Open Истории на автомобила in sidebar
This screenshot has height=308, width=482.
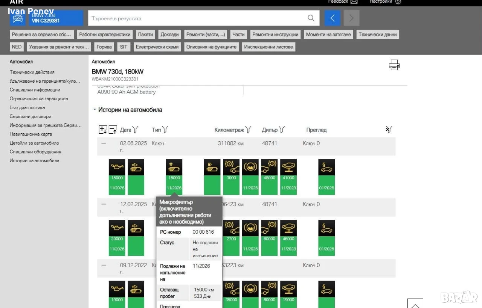point(35,161)
